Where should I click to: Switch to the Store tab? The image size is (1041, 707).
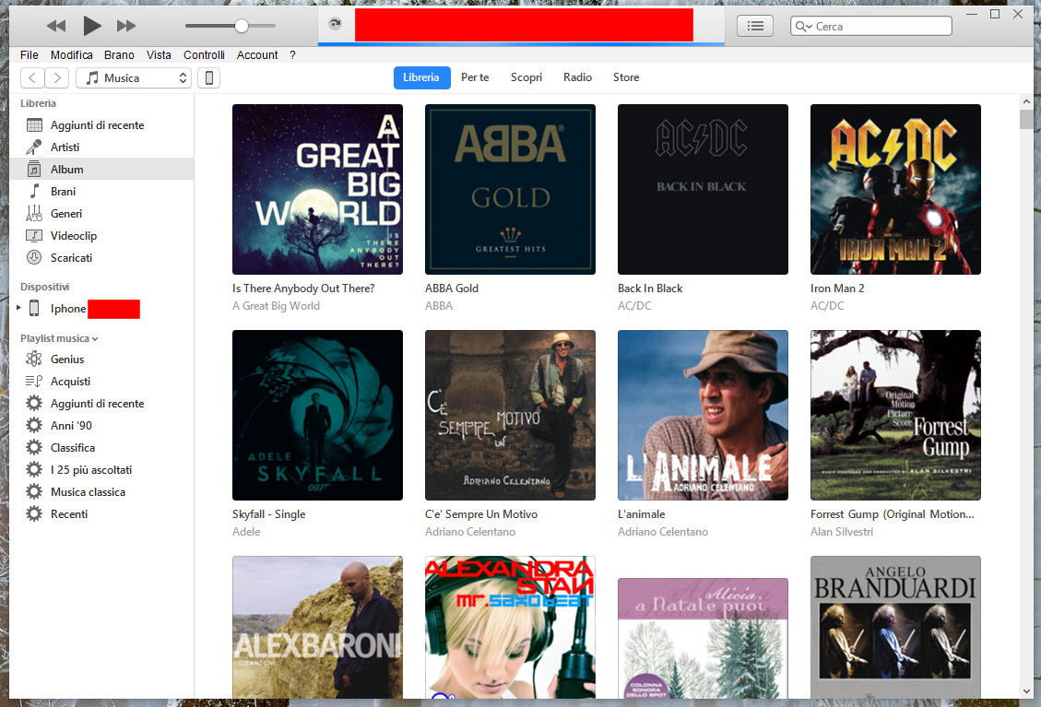(626, 77)
